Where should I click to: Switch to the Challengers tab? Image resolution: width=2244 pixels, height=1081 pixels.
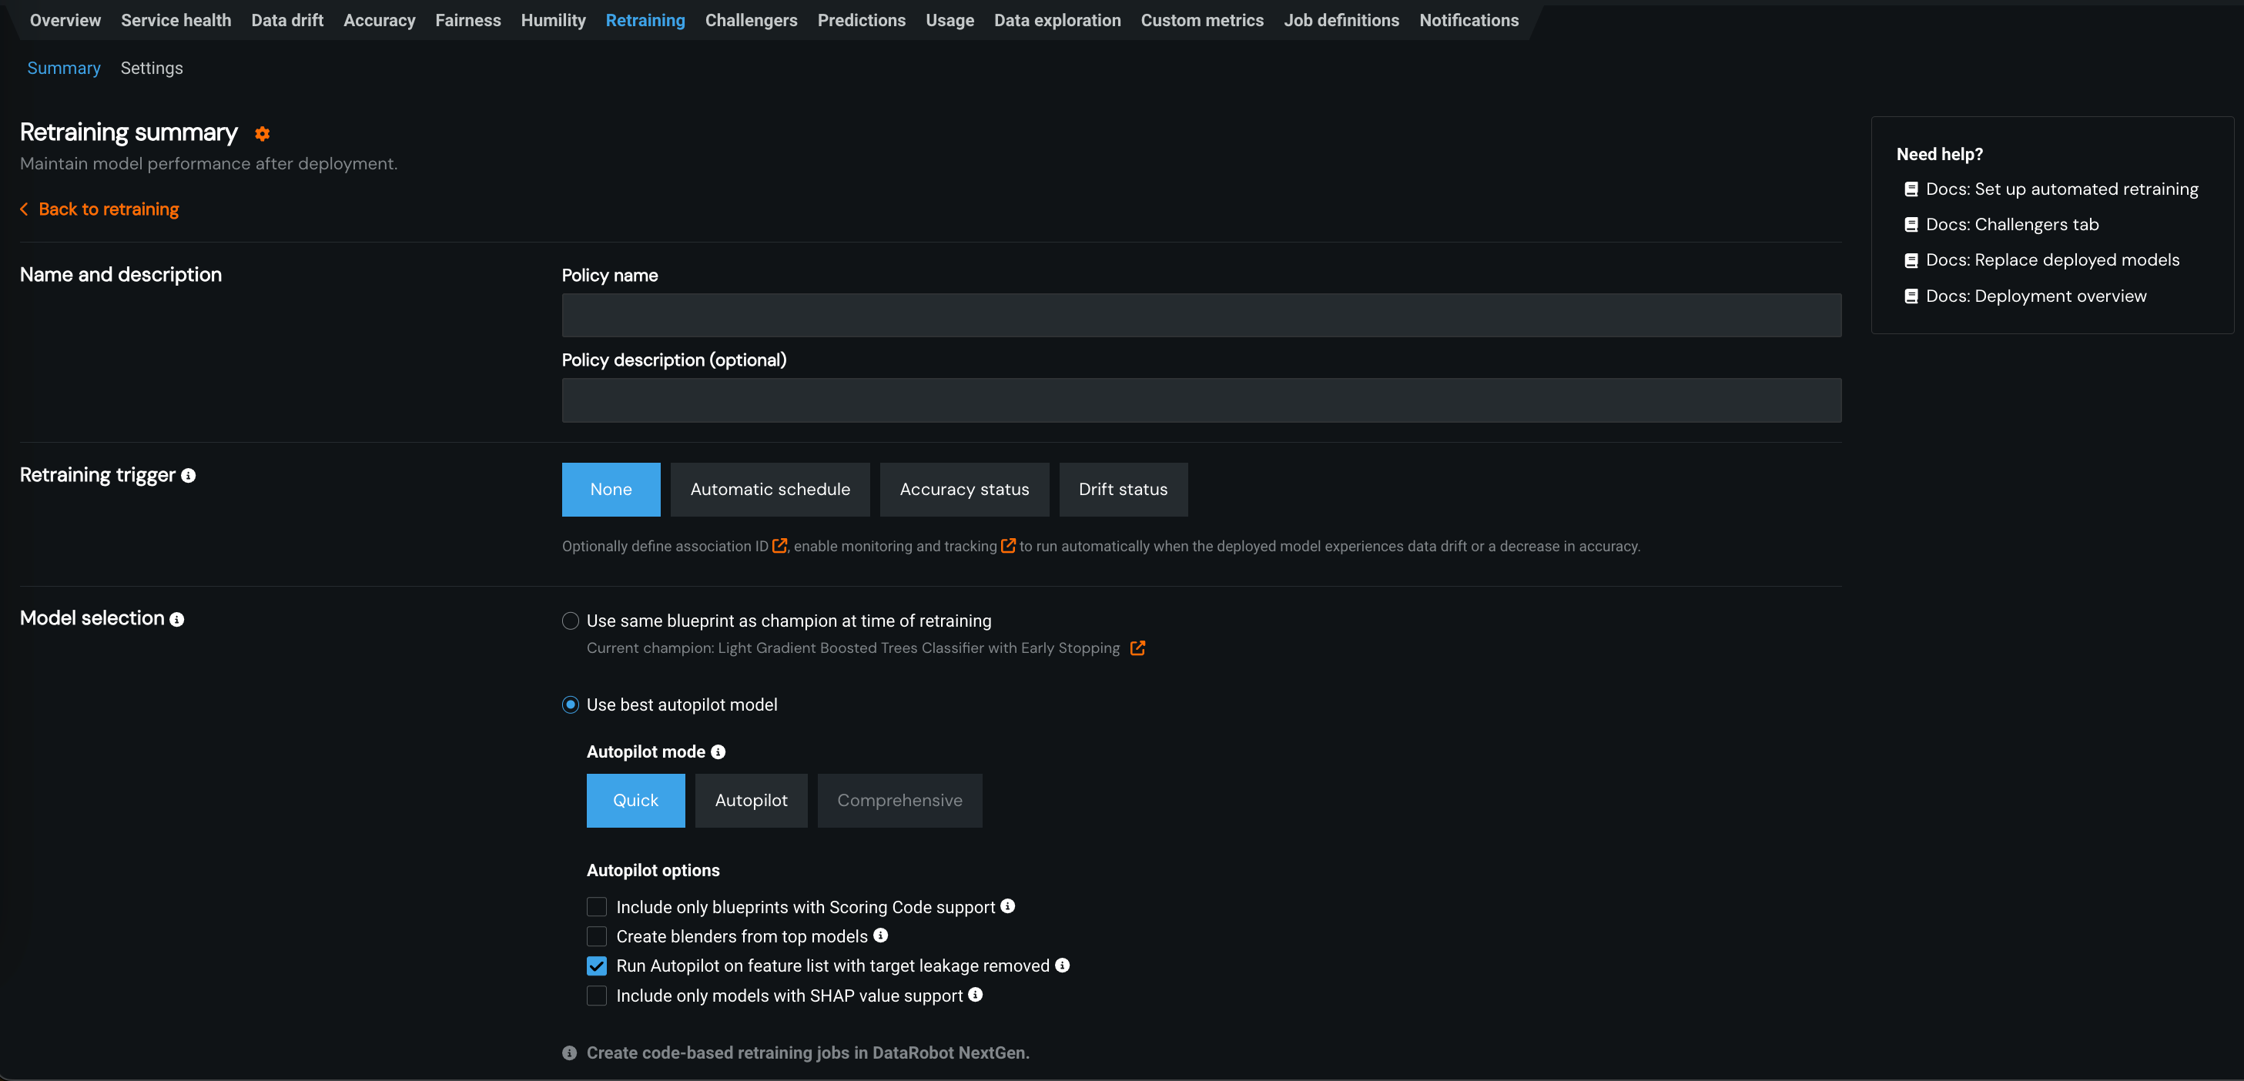(751, 20)
